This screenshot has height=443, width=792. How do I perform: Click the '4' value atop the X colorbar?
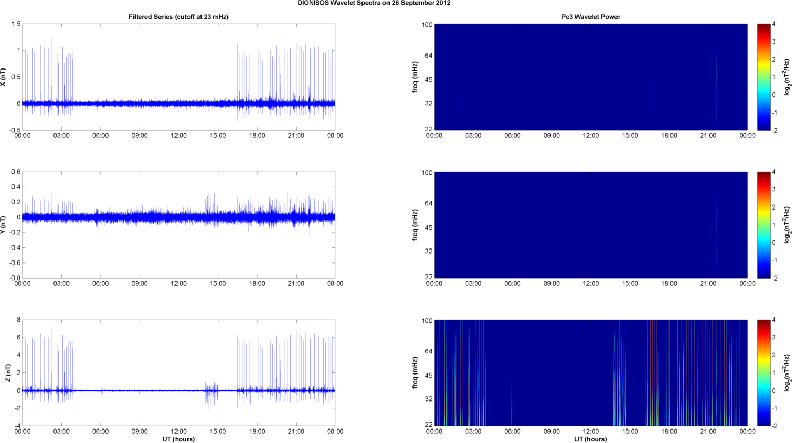click(x=774, y=24)
